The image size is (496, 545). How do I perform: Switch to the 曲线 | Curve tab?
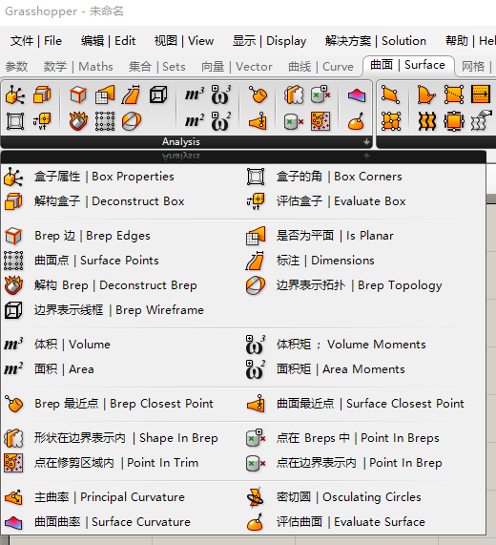click(320, 66)
